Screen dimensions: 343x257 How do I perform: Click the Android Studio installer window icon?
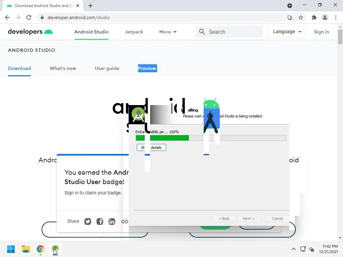pos(138,114)
